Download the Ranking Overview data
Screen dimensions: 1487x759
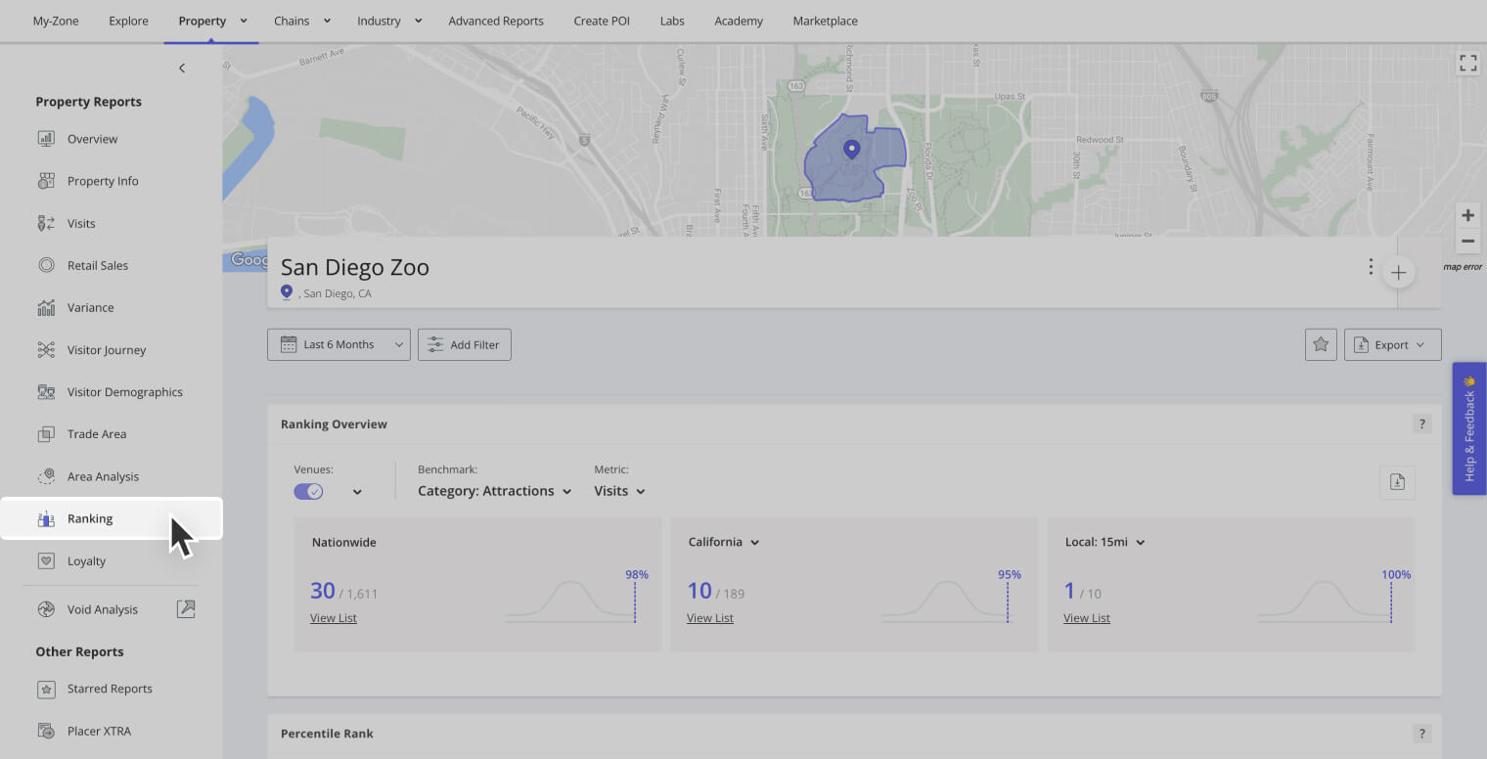click(x=1397, y=481)
